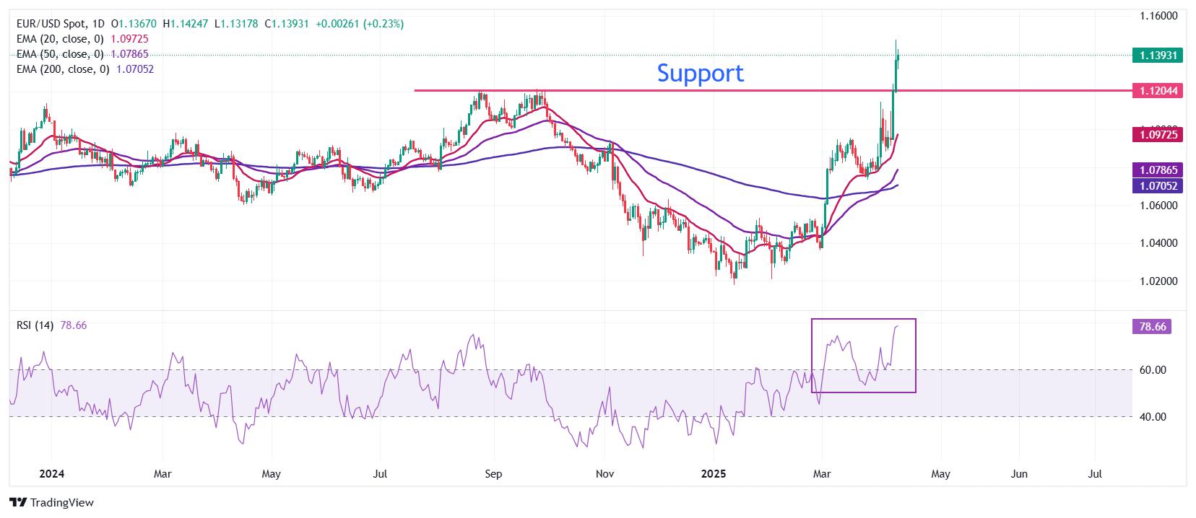Click the 1.09725 EMA 20 price label
Viewport: 1196px width, 518px height.
point(1158,134)
